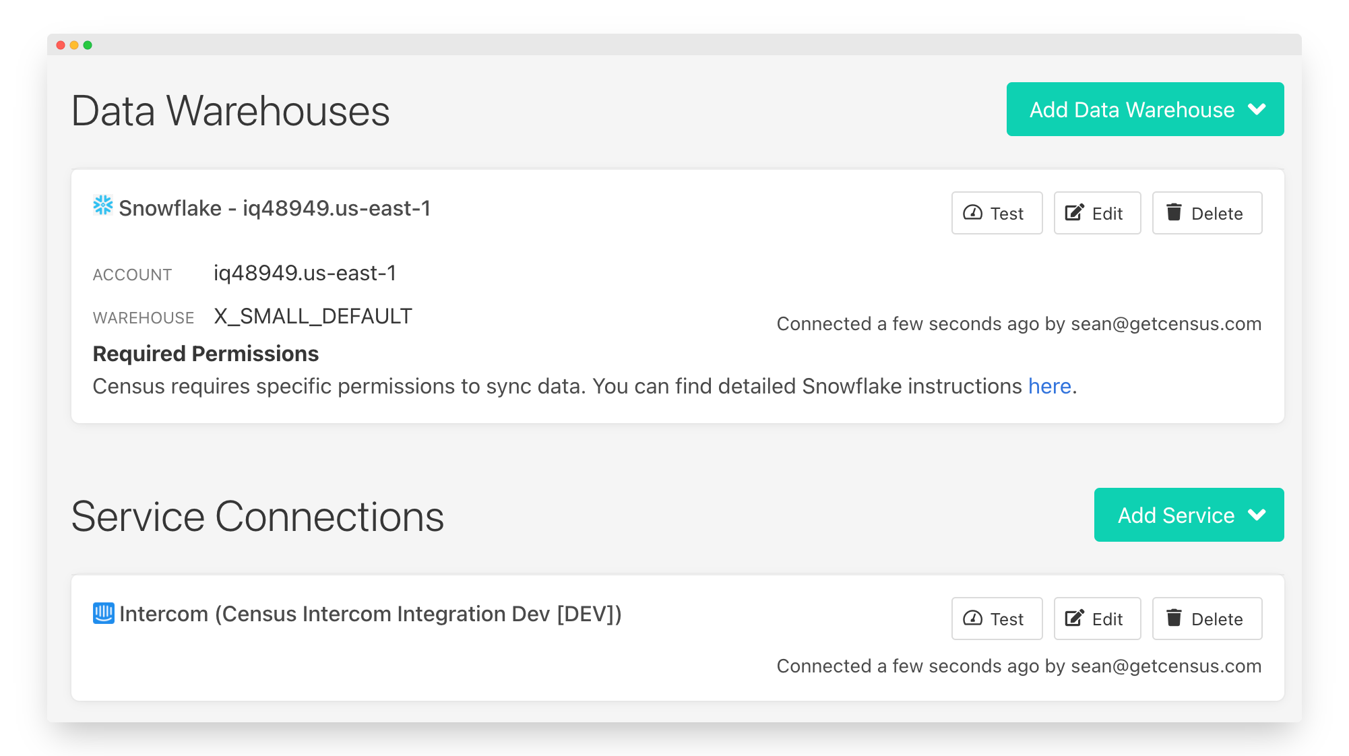The width and height of the screenshot is (1349, 756).
Task: Click the gauge icon on Snowflake Test
Action: pyautogui.click(x=972, y=213)
